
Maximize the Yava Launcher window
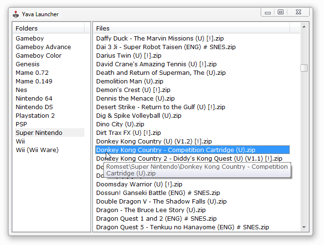click(x=280, y=12)
